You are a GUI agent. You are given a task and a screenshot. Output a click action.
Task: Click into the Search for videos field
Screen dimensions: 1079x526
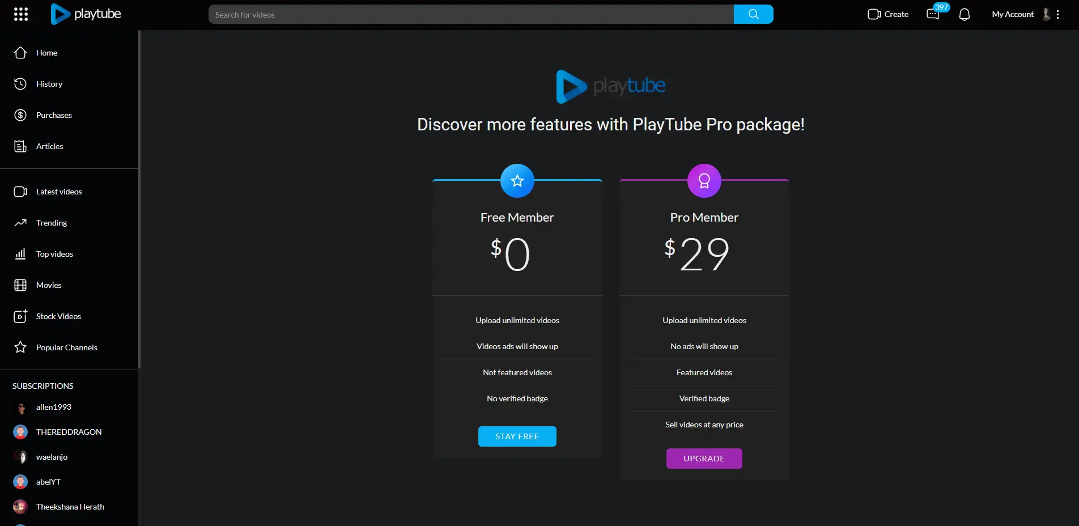pos(471,14)
